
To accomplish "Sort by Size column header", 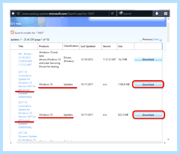I will click(x=120, y=46).
